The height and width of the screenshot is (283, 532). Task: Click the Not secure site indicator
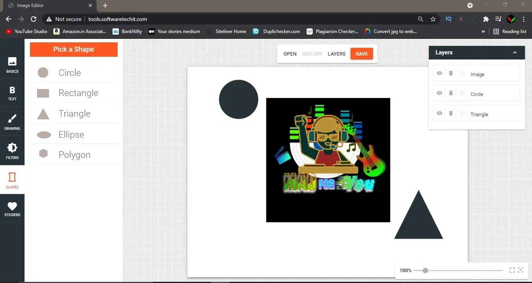click(64, 19)
